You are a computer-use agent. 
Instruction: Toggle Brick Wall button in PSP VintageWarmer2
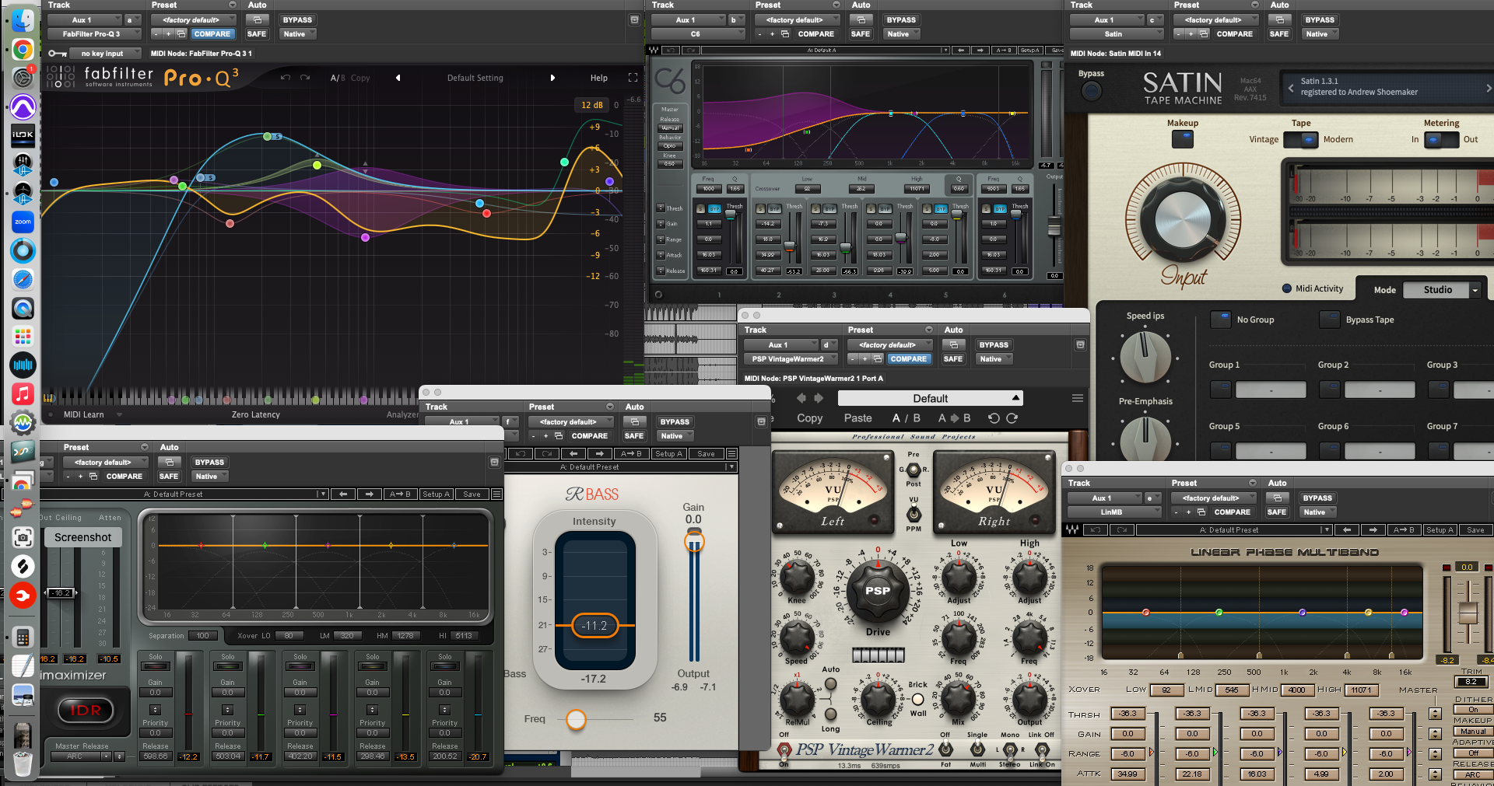click(x=917, y=699)
